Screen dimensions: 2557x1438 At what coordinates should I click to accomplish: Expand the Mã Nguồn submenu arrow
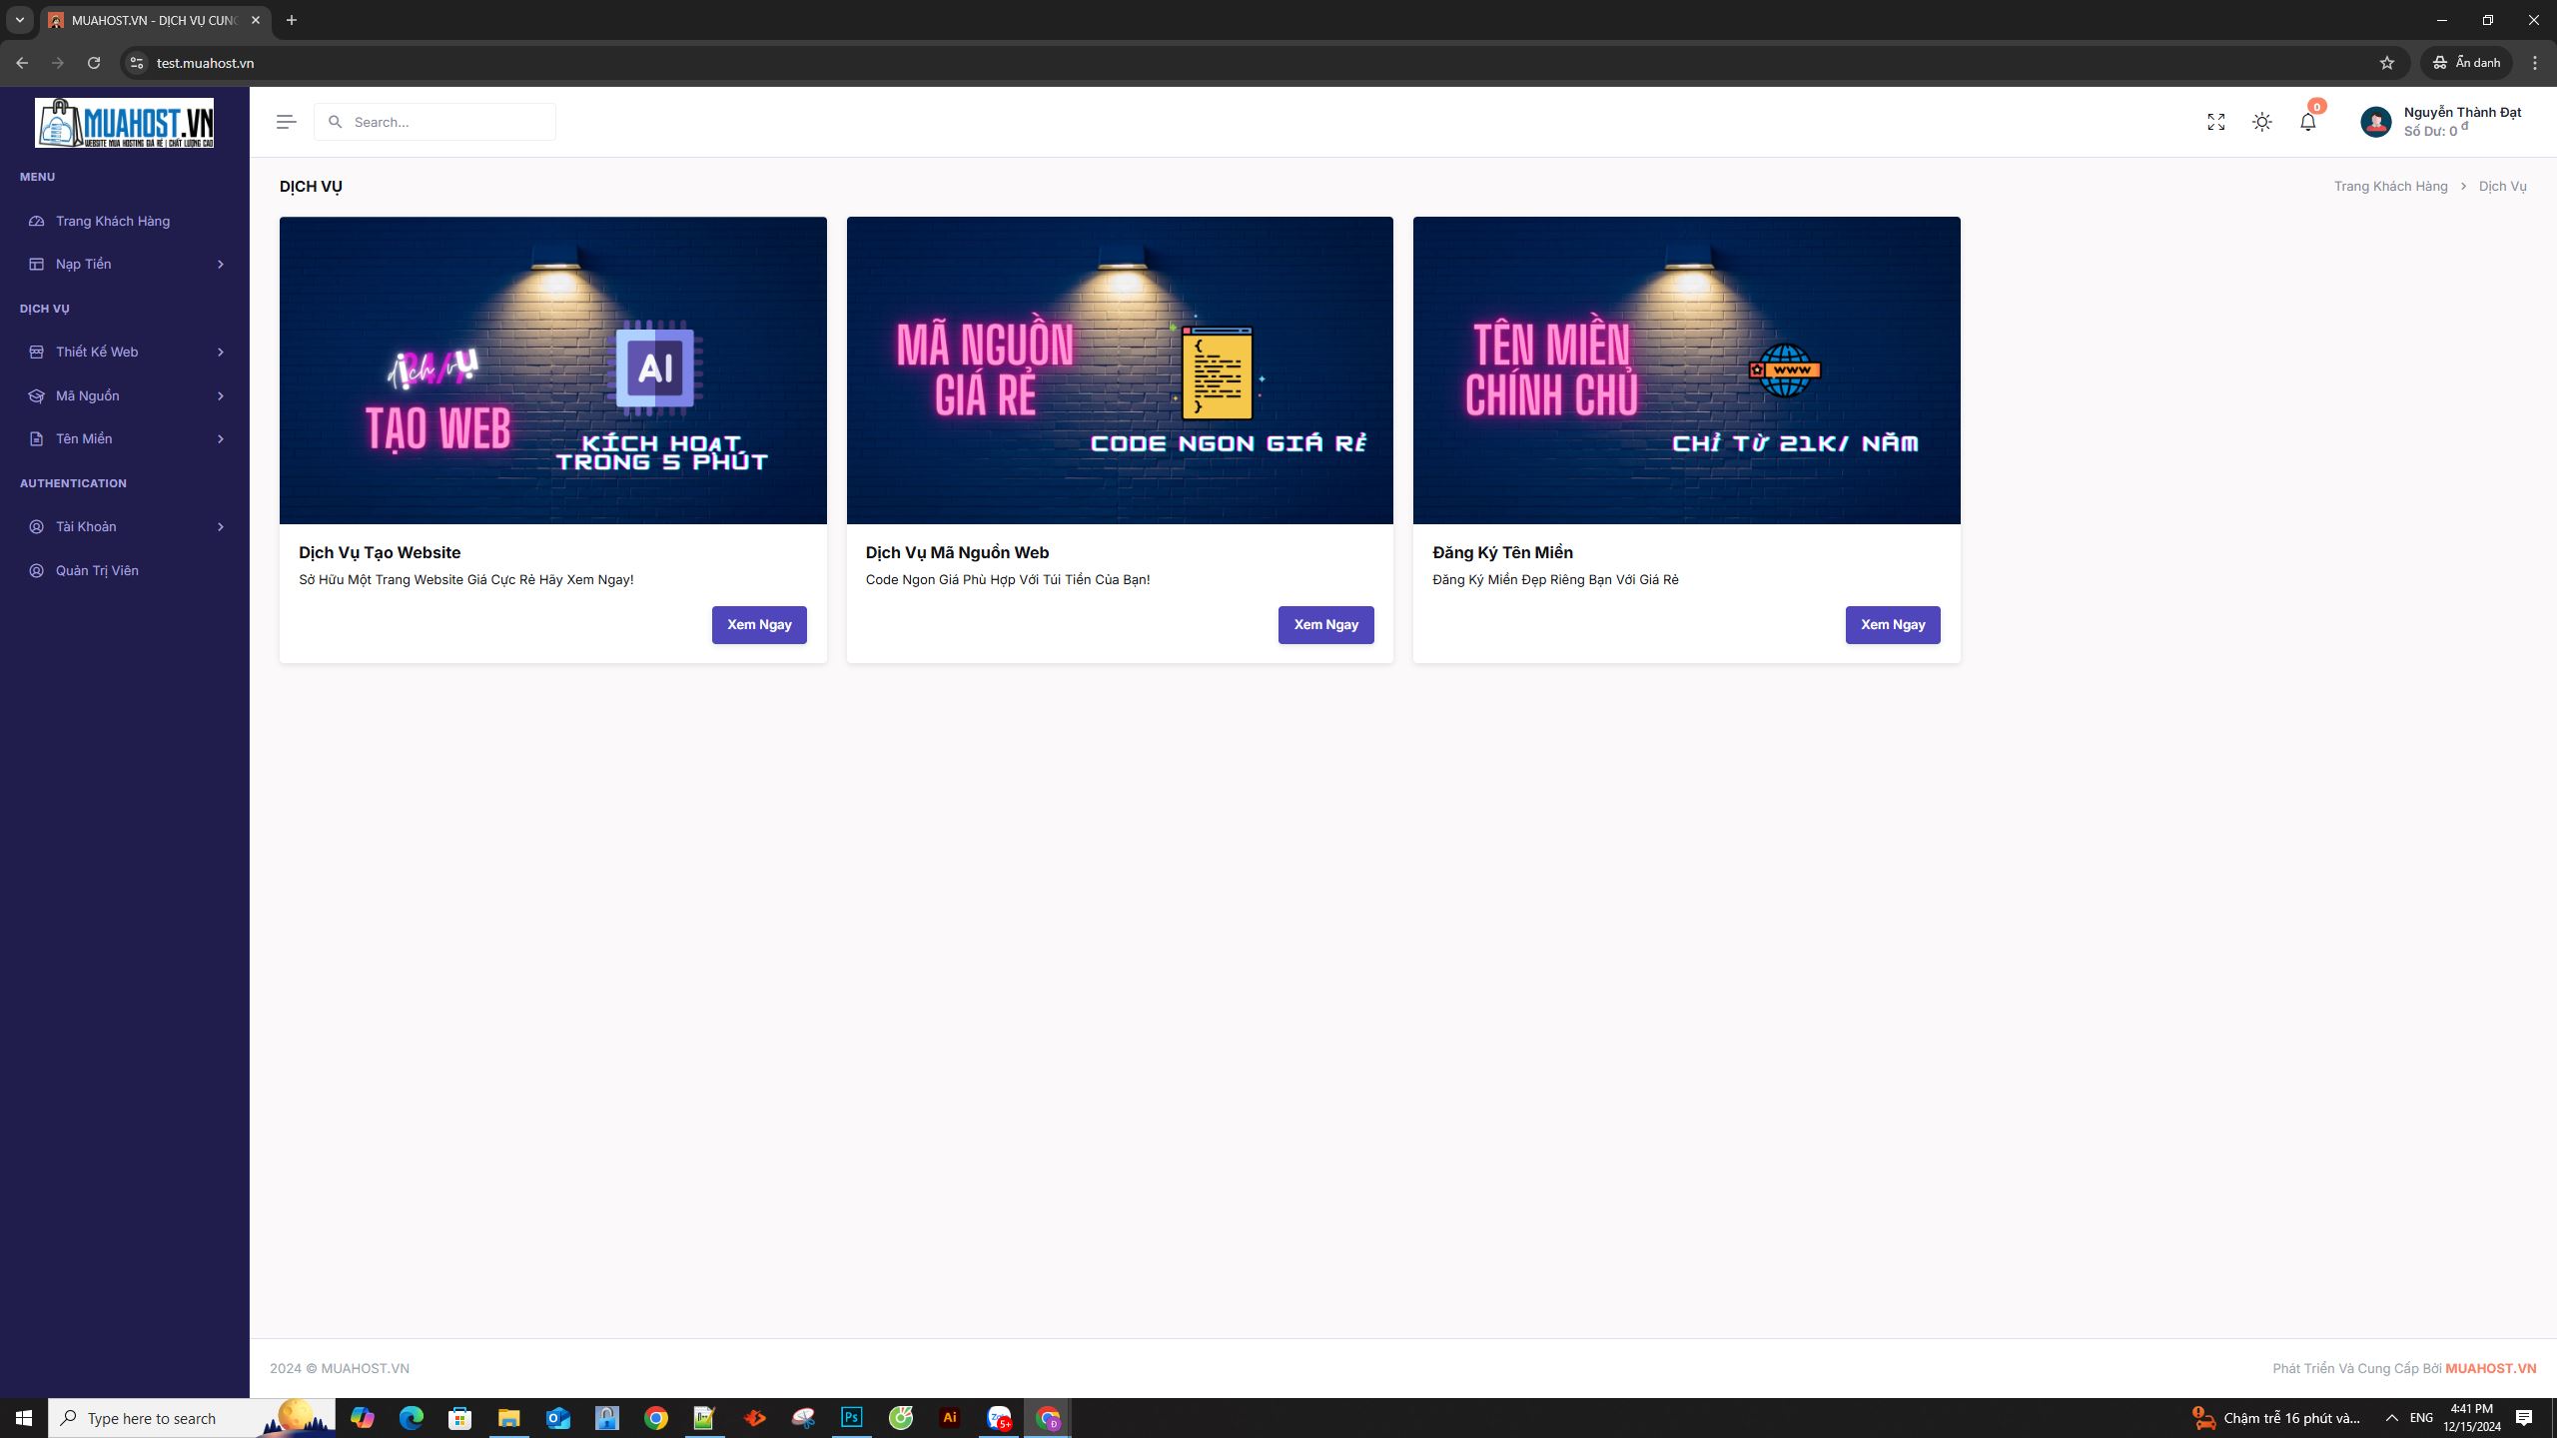[221, 395]
